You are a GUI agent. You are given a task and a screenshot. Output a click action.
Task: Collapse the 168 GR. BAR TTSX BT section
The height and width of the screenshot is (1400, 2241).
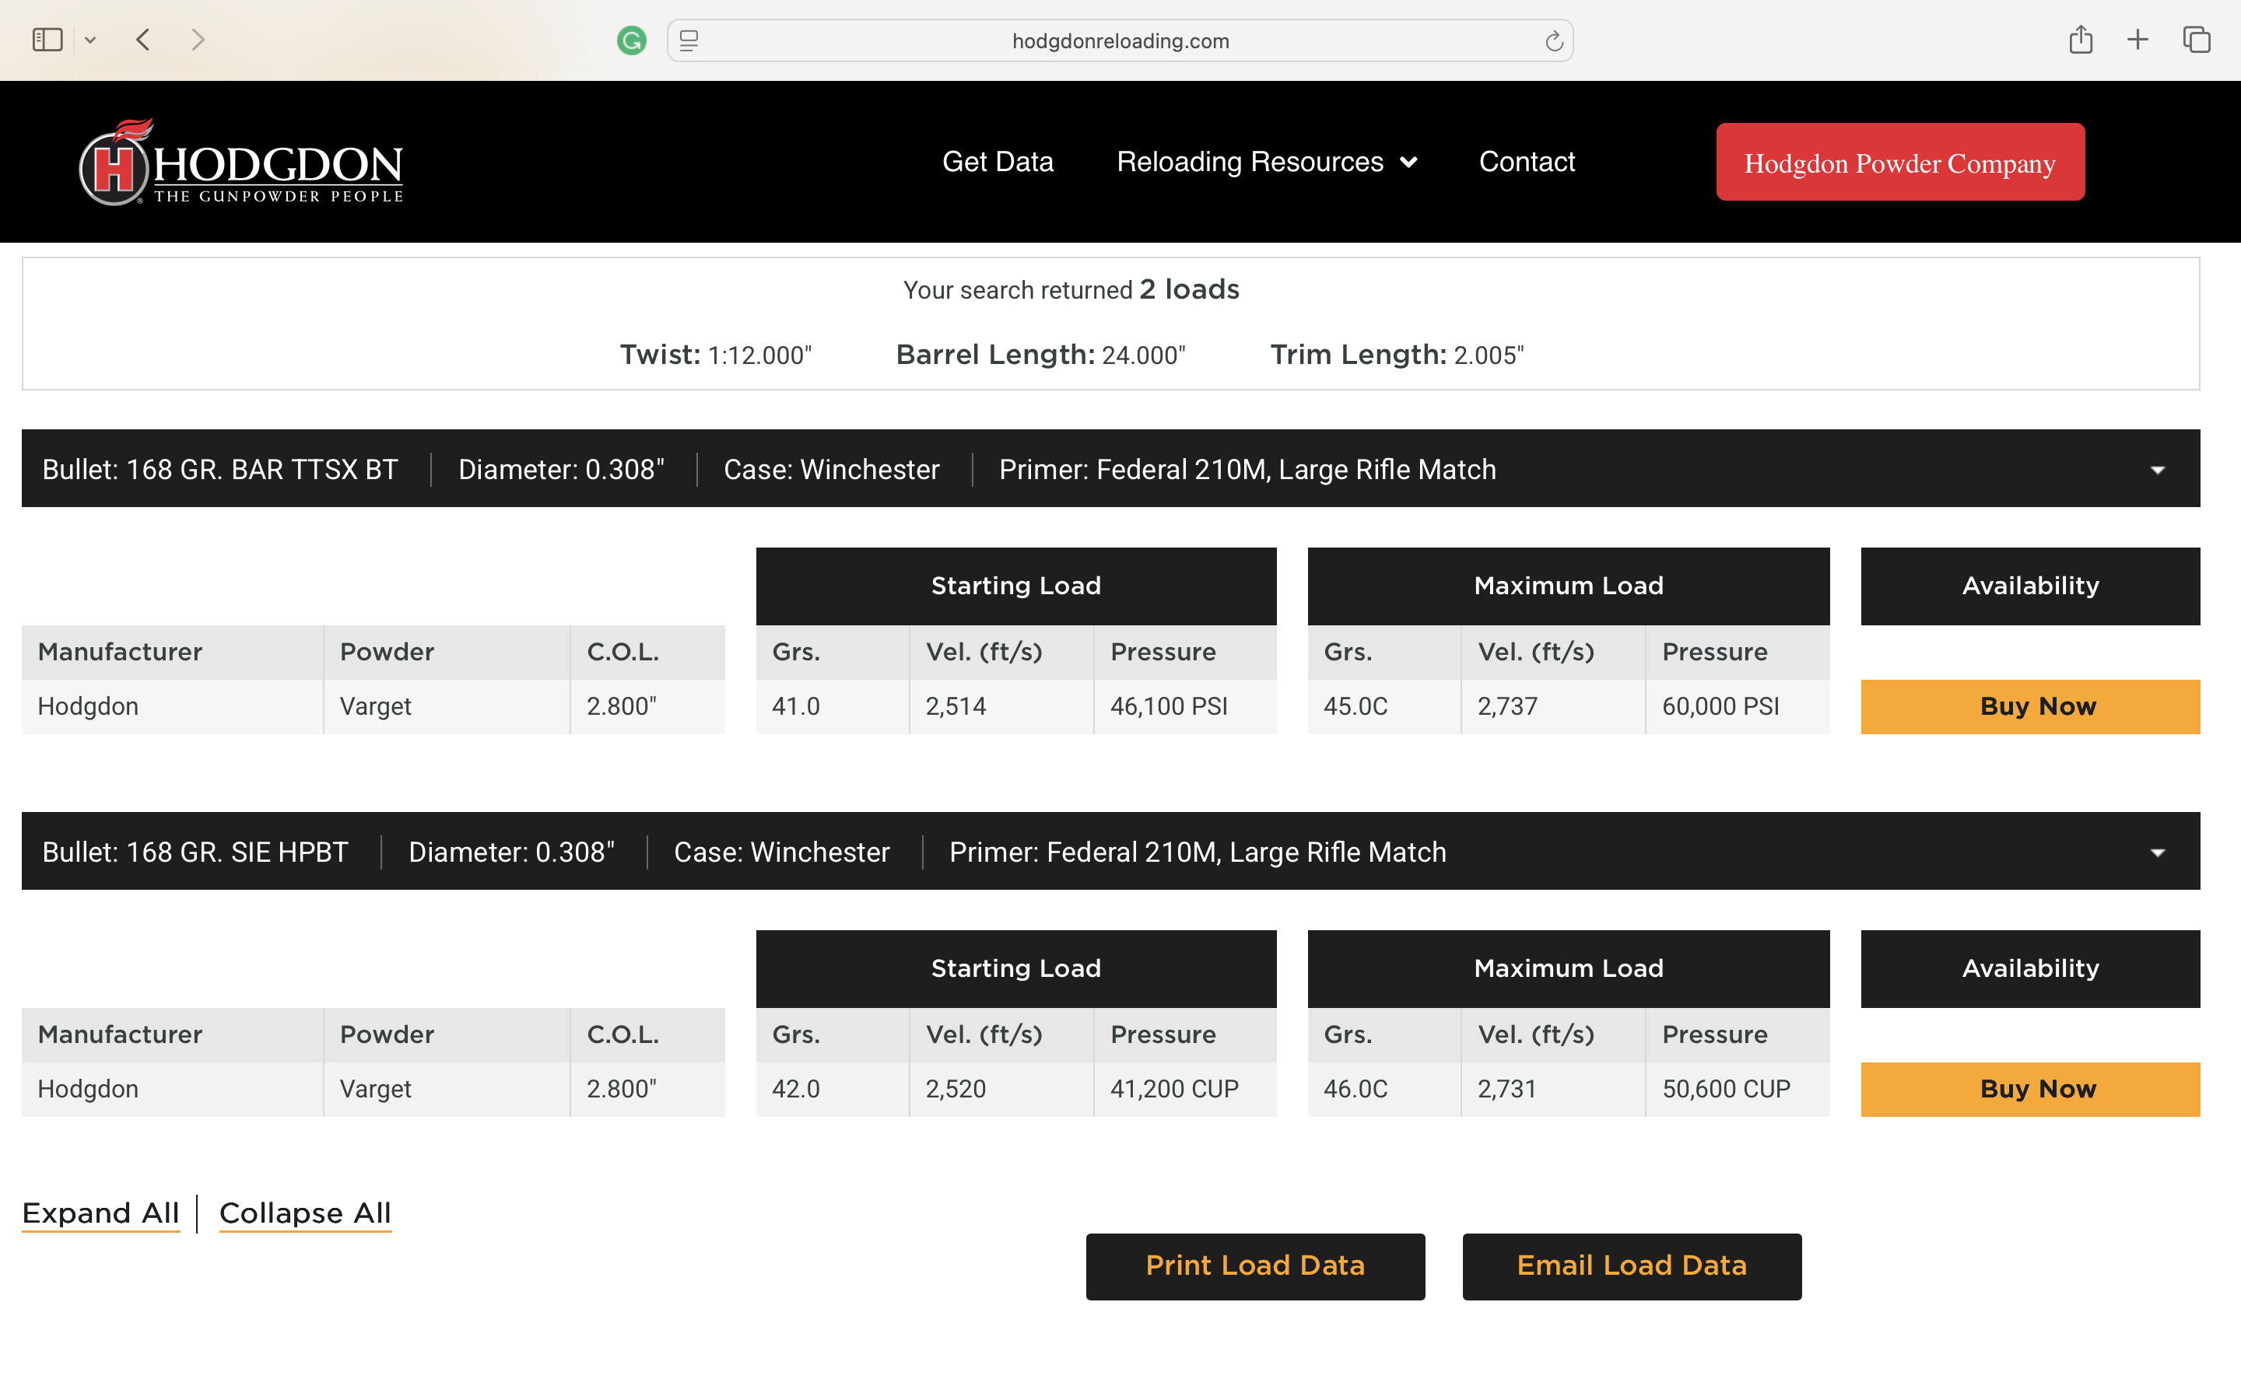click(2157, 470)
